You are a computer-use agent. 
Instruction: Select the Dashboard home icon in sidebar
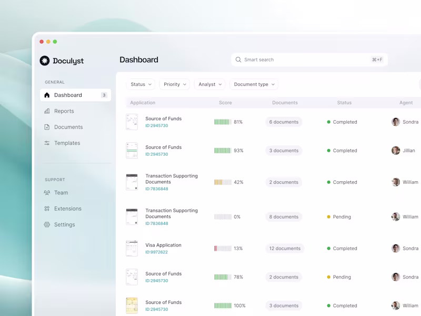click(47, 95)
